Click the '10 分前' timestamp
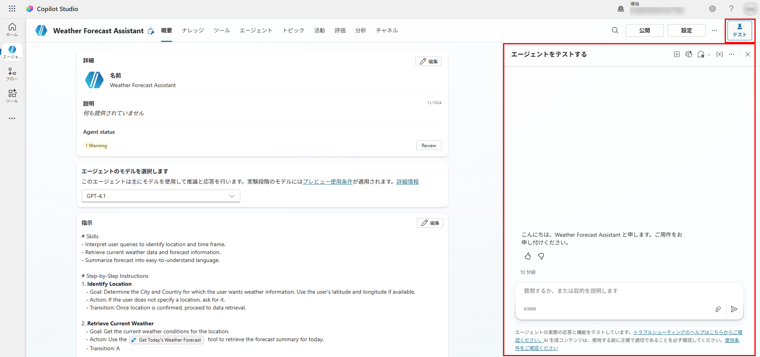This screenshot has width=760, height=357. coord(528,272)
